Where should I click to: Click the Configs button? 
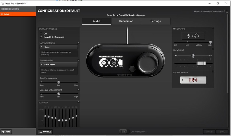(45, 132)
